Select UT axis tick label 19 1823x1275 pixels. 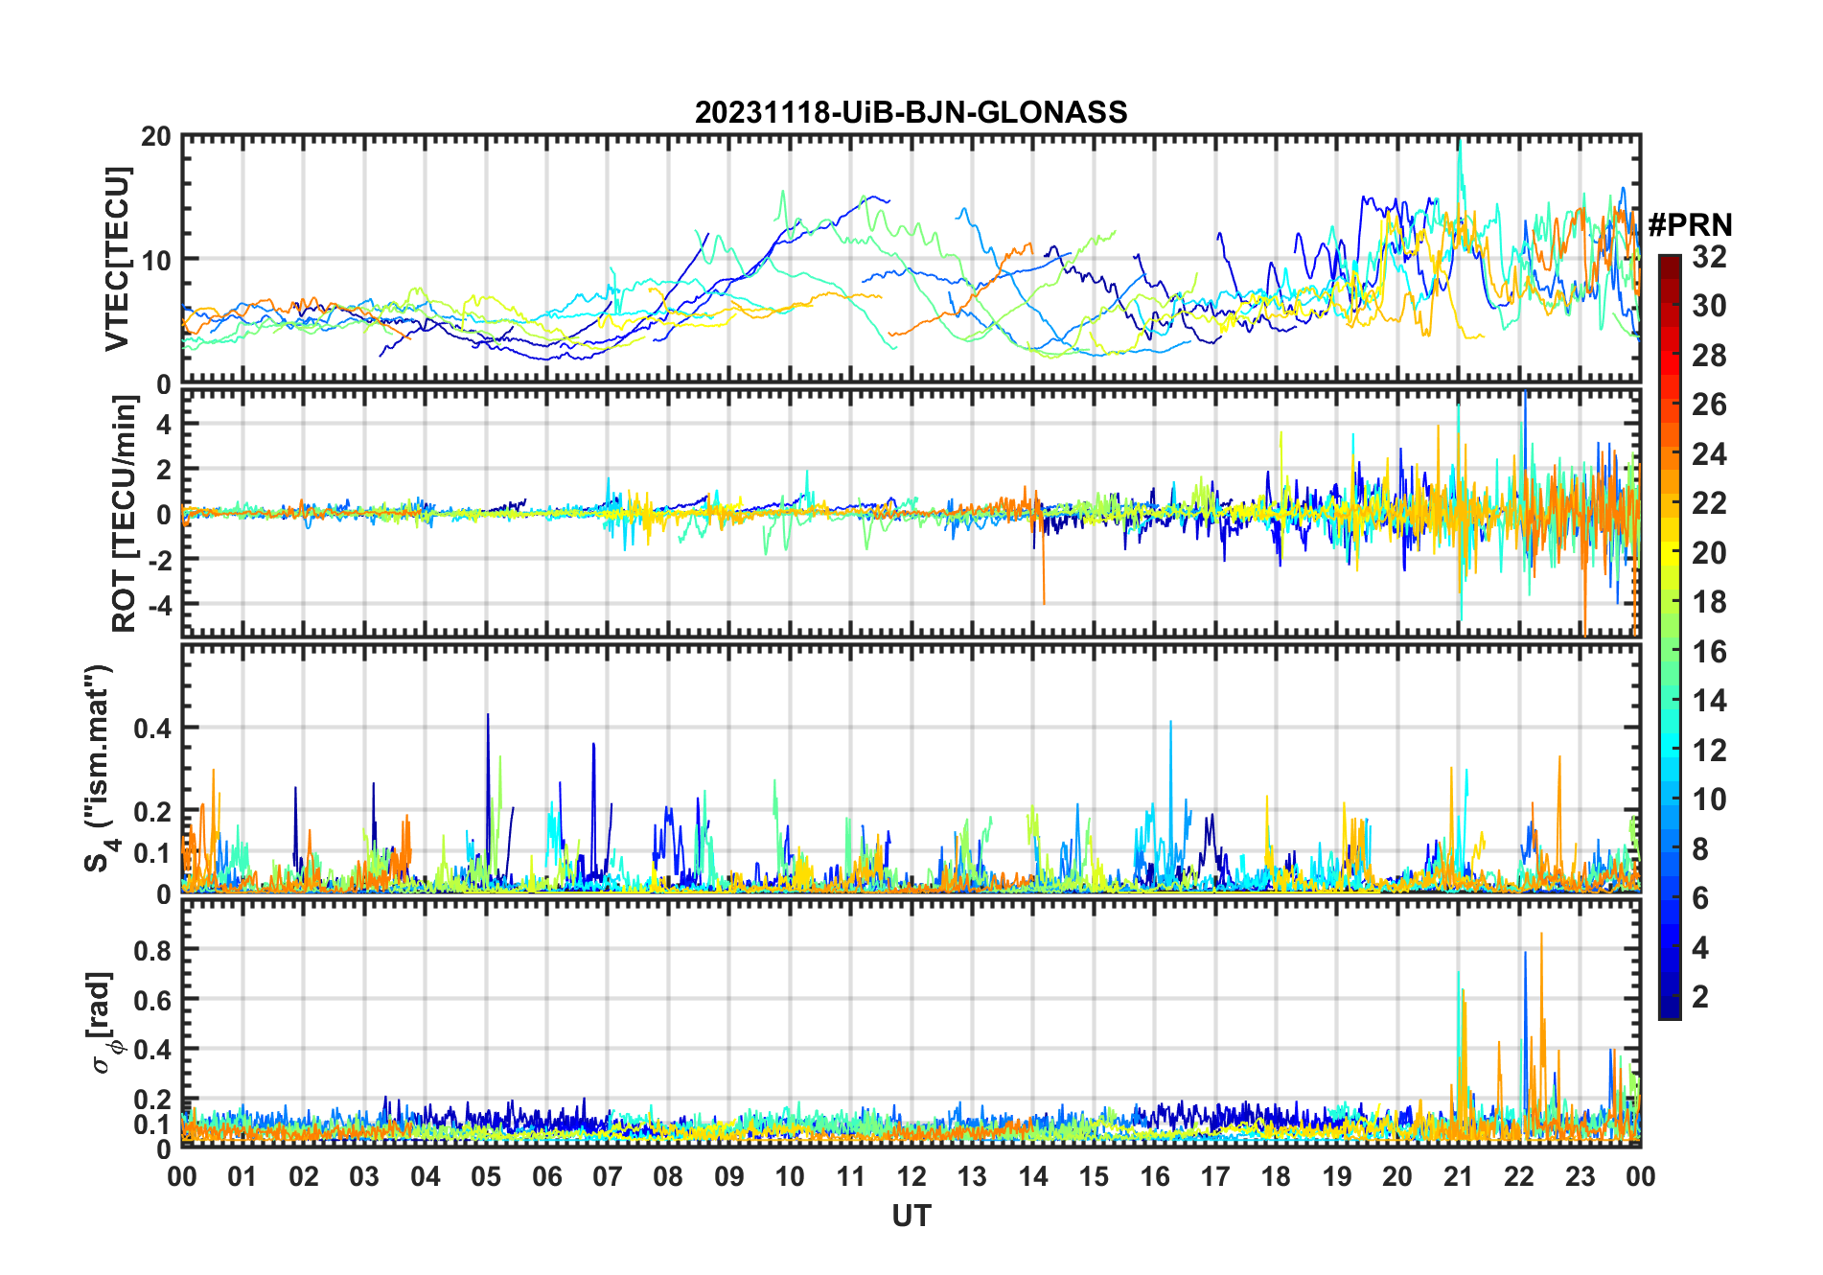[1337, 1176]
